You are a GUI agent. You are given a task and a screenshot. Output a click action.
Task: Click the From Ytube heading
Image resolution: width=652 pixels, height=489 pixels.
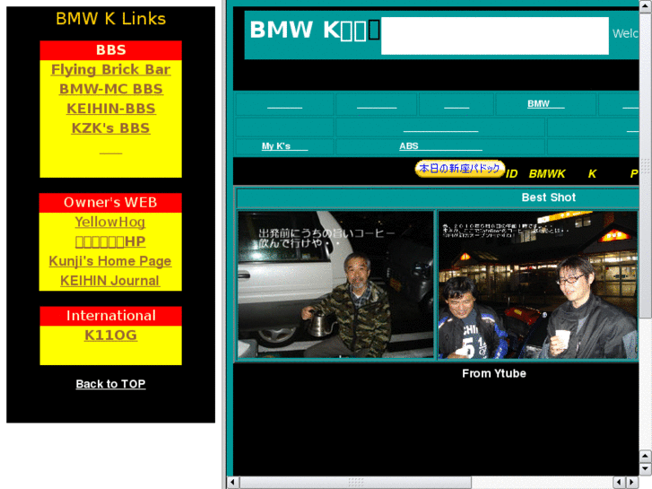point(494,373)
